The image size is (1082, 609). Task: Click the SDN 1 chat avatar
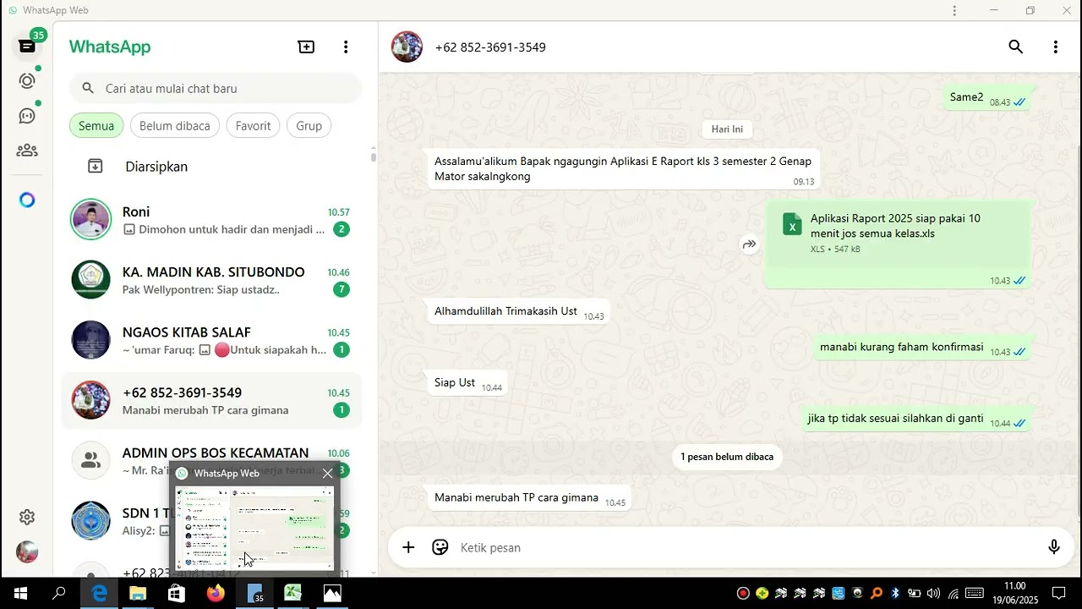90,521
